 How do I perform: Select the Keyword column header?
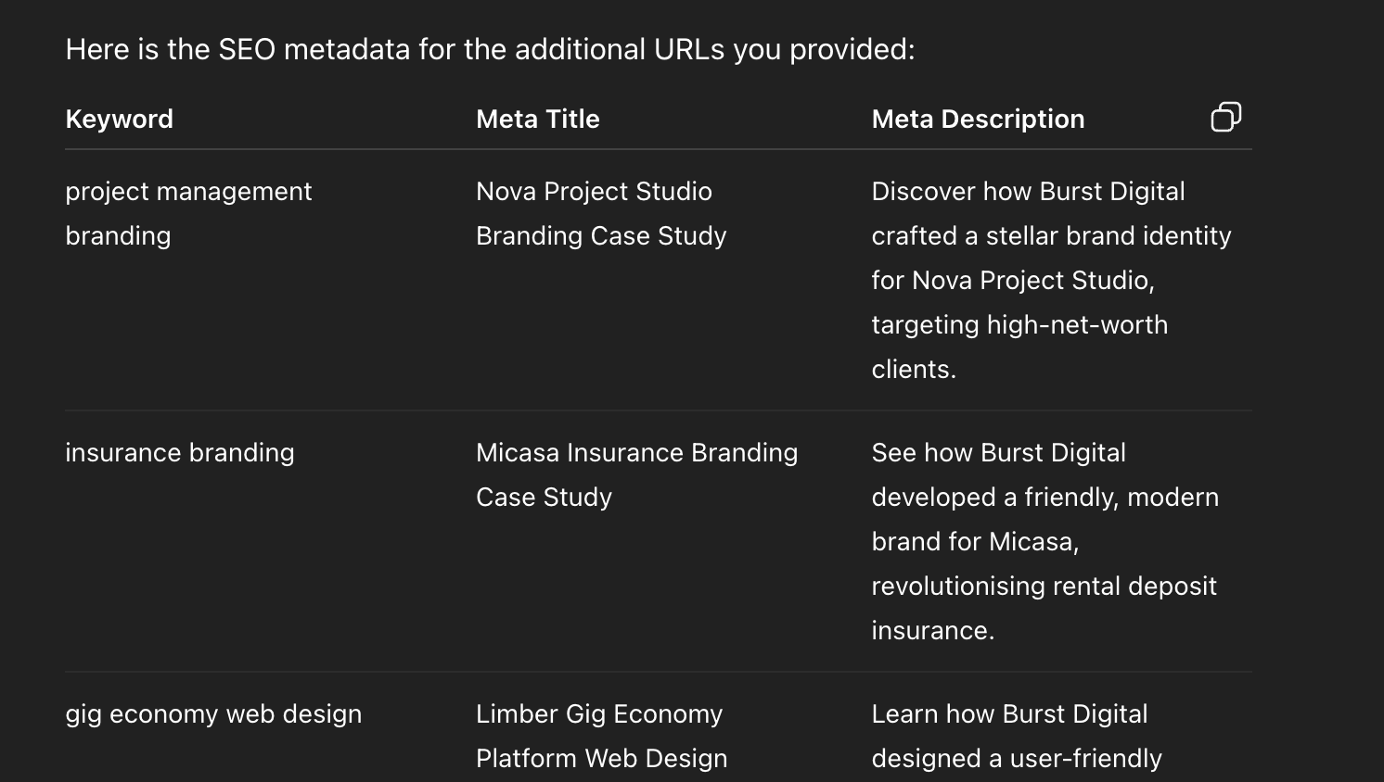120,119
